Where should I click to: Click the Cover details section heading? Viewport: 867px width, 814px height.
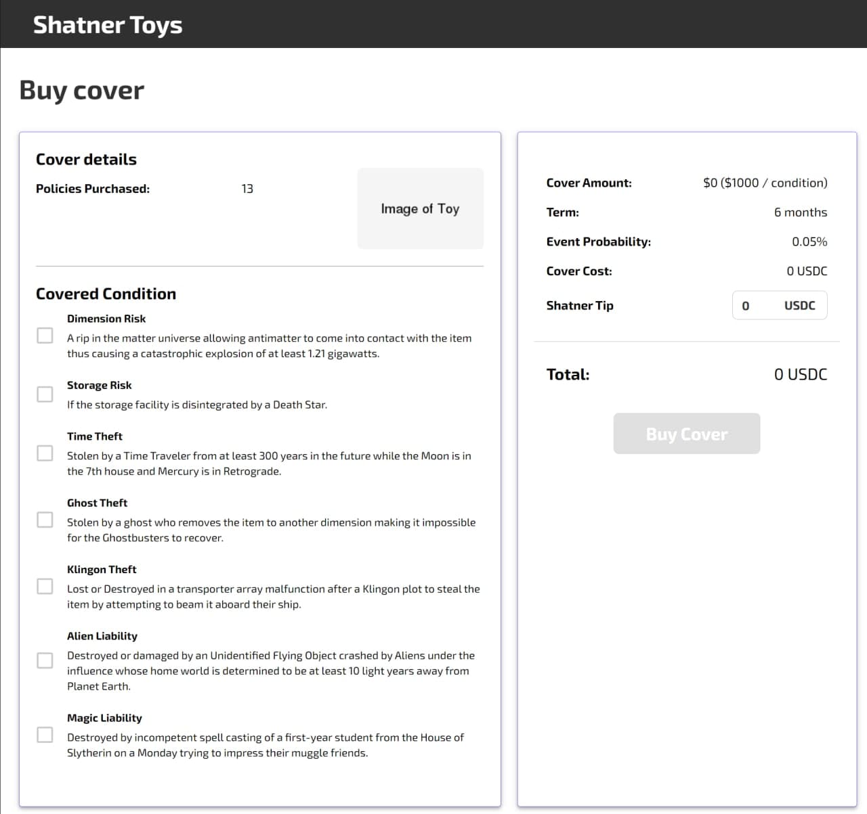(x=86, y=159)
